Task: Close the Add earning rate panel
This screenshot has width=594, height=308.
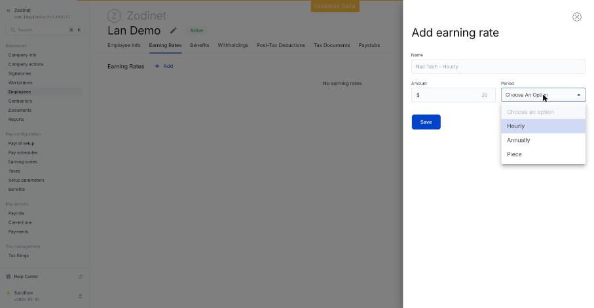Action: [576, 17]
